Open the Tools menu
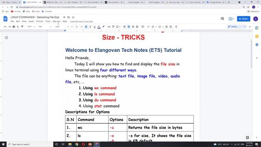This screenshot has width=261, height=147. tap(48, 21)
